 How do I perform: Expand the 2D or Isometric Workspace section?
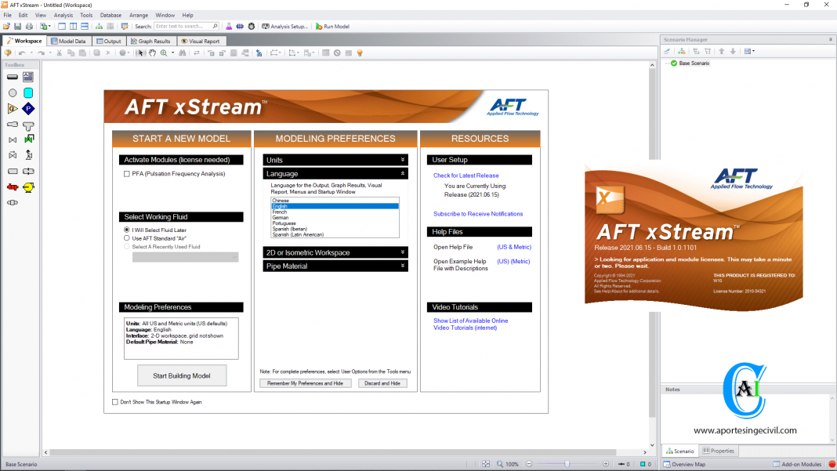[x=335, y=252]
